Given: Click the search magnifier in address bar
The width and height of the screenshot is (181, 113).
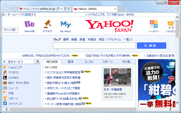Looking at the screenshot, I should [x=58, y=9].
